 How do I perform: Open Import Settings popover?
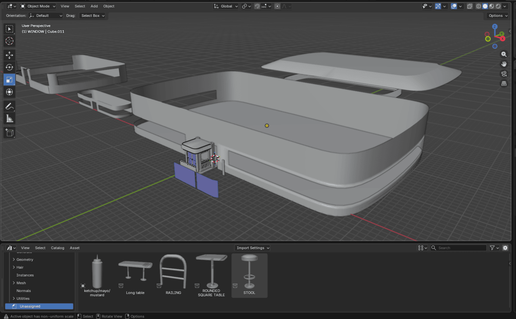tap(252, 248)
